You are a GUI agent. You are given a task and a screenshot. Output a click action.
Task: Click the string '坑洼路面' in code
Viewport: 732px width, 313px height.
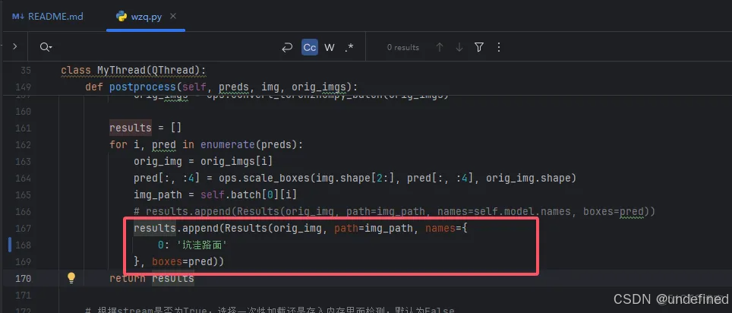point(202,245)
